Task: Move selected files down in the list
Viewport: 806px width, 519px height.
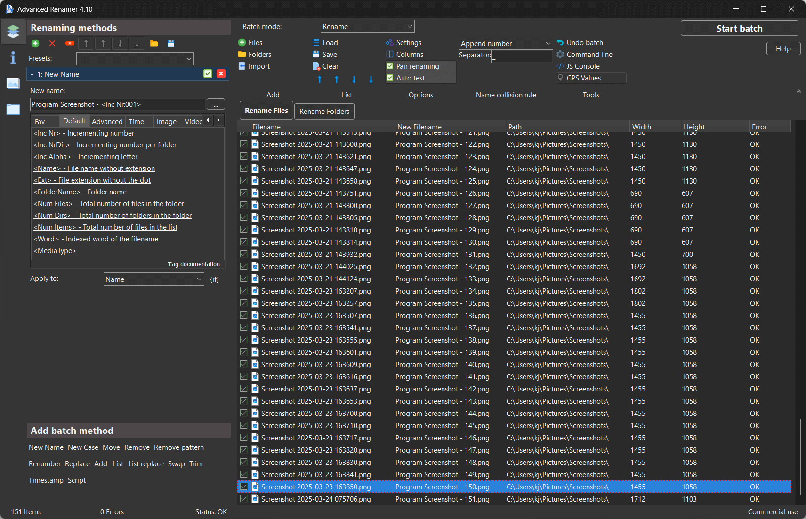Action: tap(354, 79)
